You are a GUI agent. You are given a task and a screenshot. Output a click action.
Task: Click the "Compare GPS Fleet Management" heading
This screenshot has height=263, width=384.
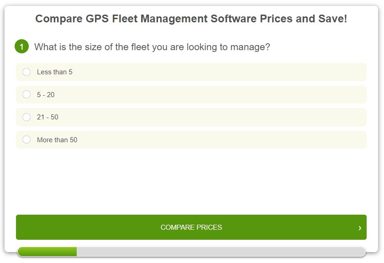coord(192,19)
